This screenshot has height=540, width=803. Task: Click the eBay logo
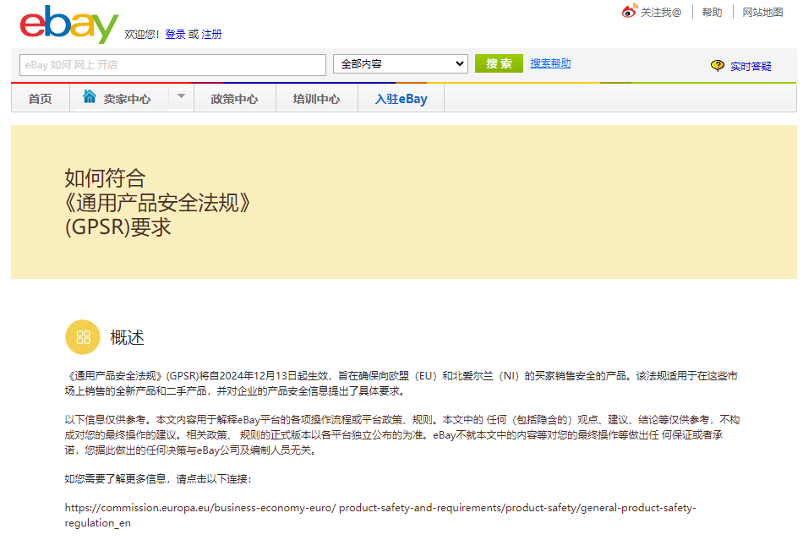click(66, 25)
